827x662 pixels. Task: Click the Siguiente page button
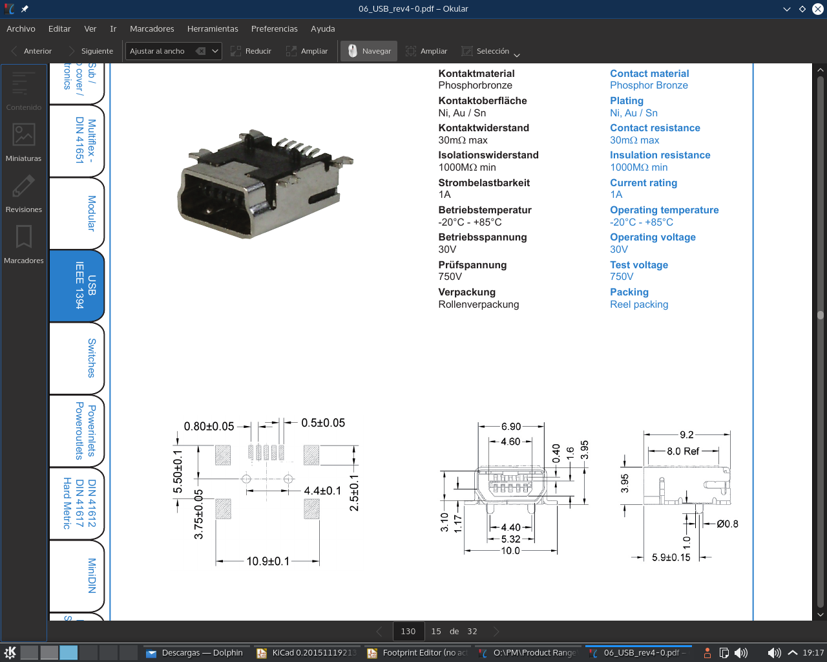click(89, 51)
